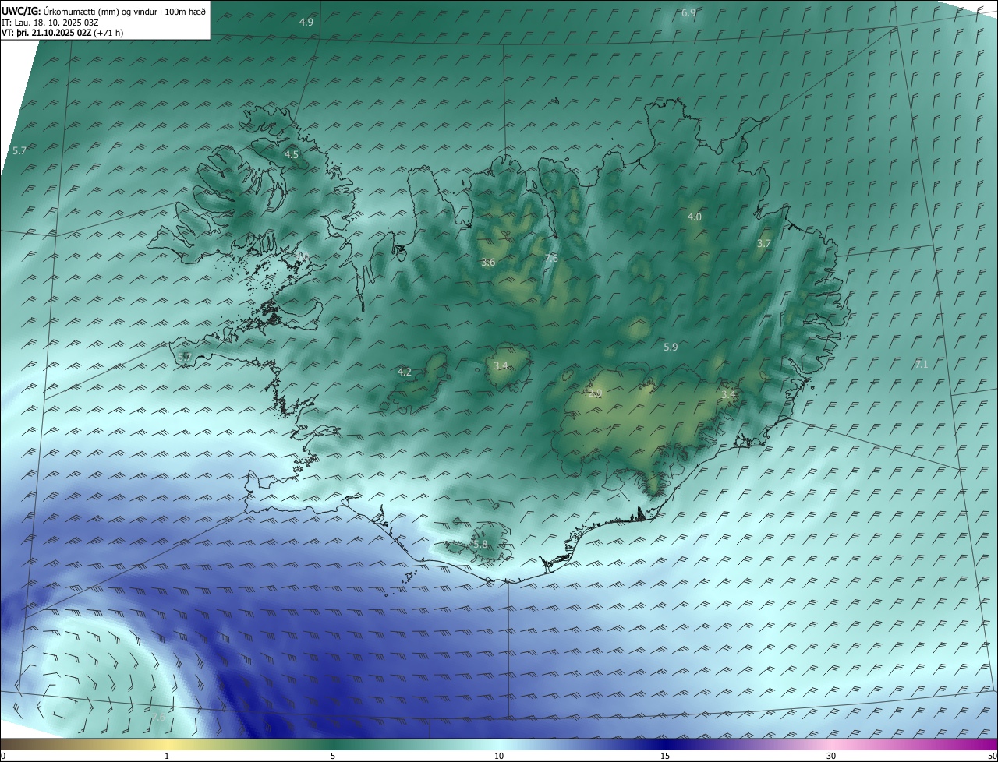The image size is (998, 762).
Task: Click the value 5.8 near the south coast
Action: click(x=480, y=544)
